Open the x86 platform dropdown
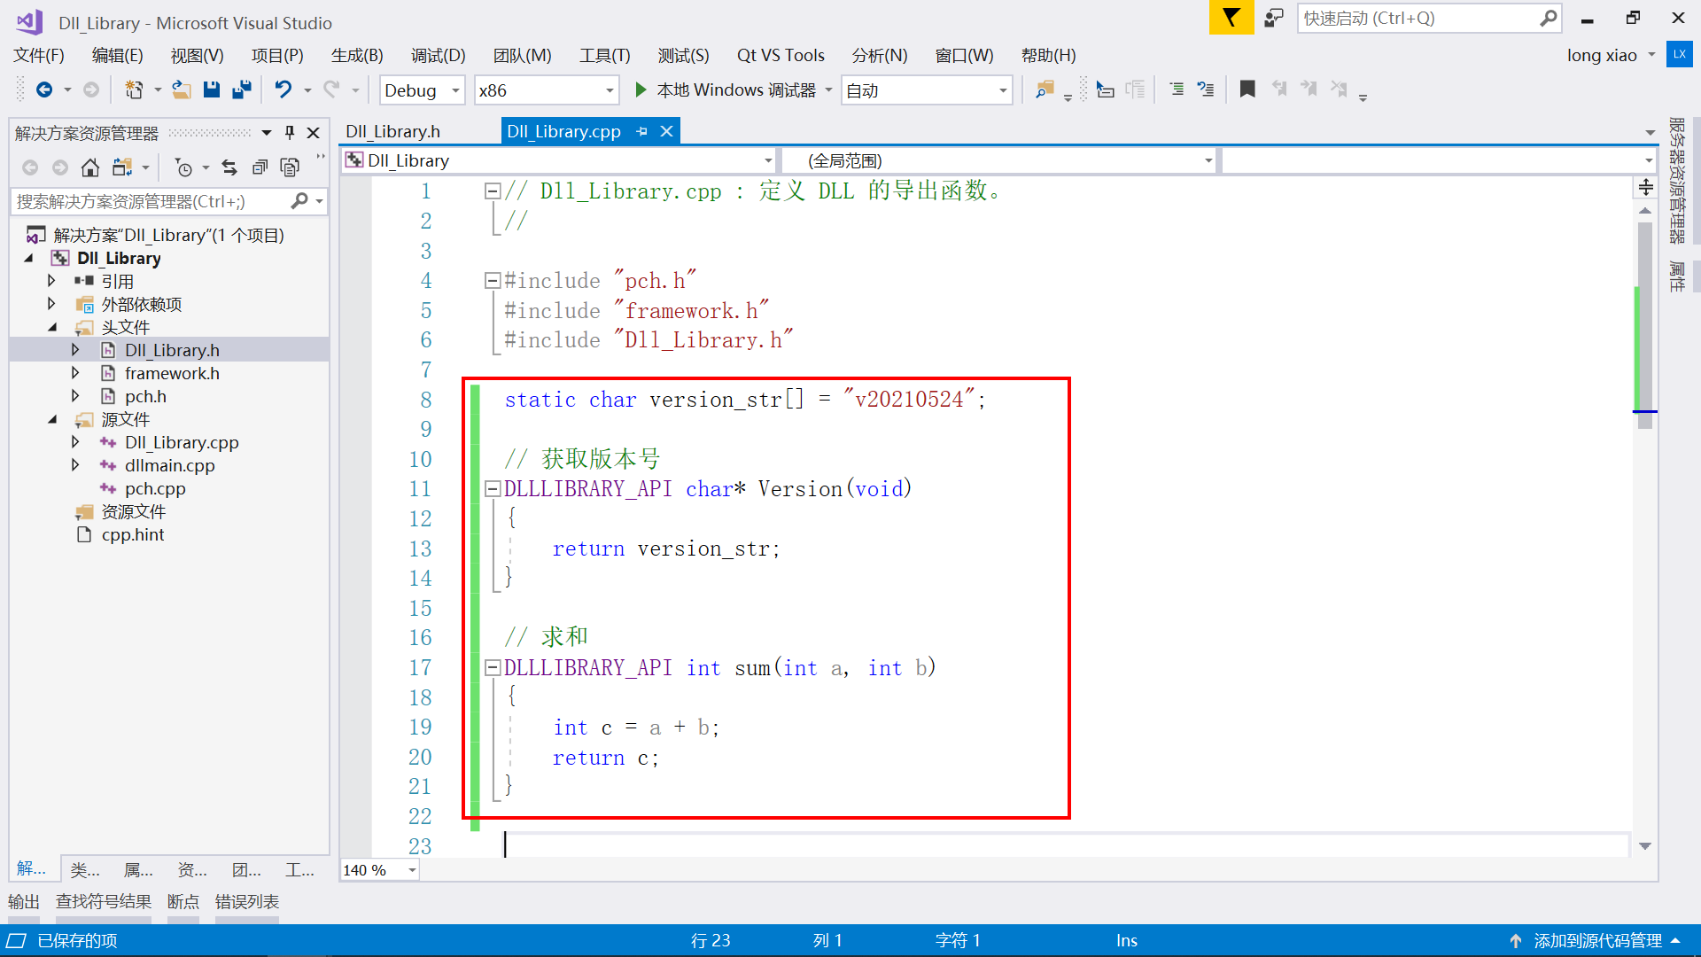Screen dimensions: 1701x957 (x=610, y=90)
